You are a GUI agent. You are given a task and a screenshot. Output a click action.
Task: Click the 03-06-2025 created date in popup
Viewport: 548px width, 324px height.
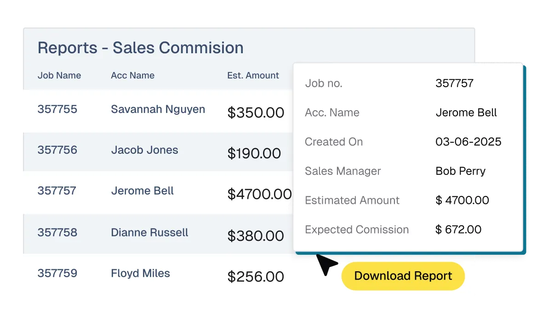coord(468,142)
